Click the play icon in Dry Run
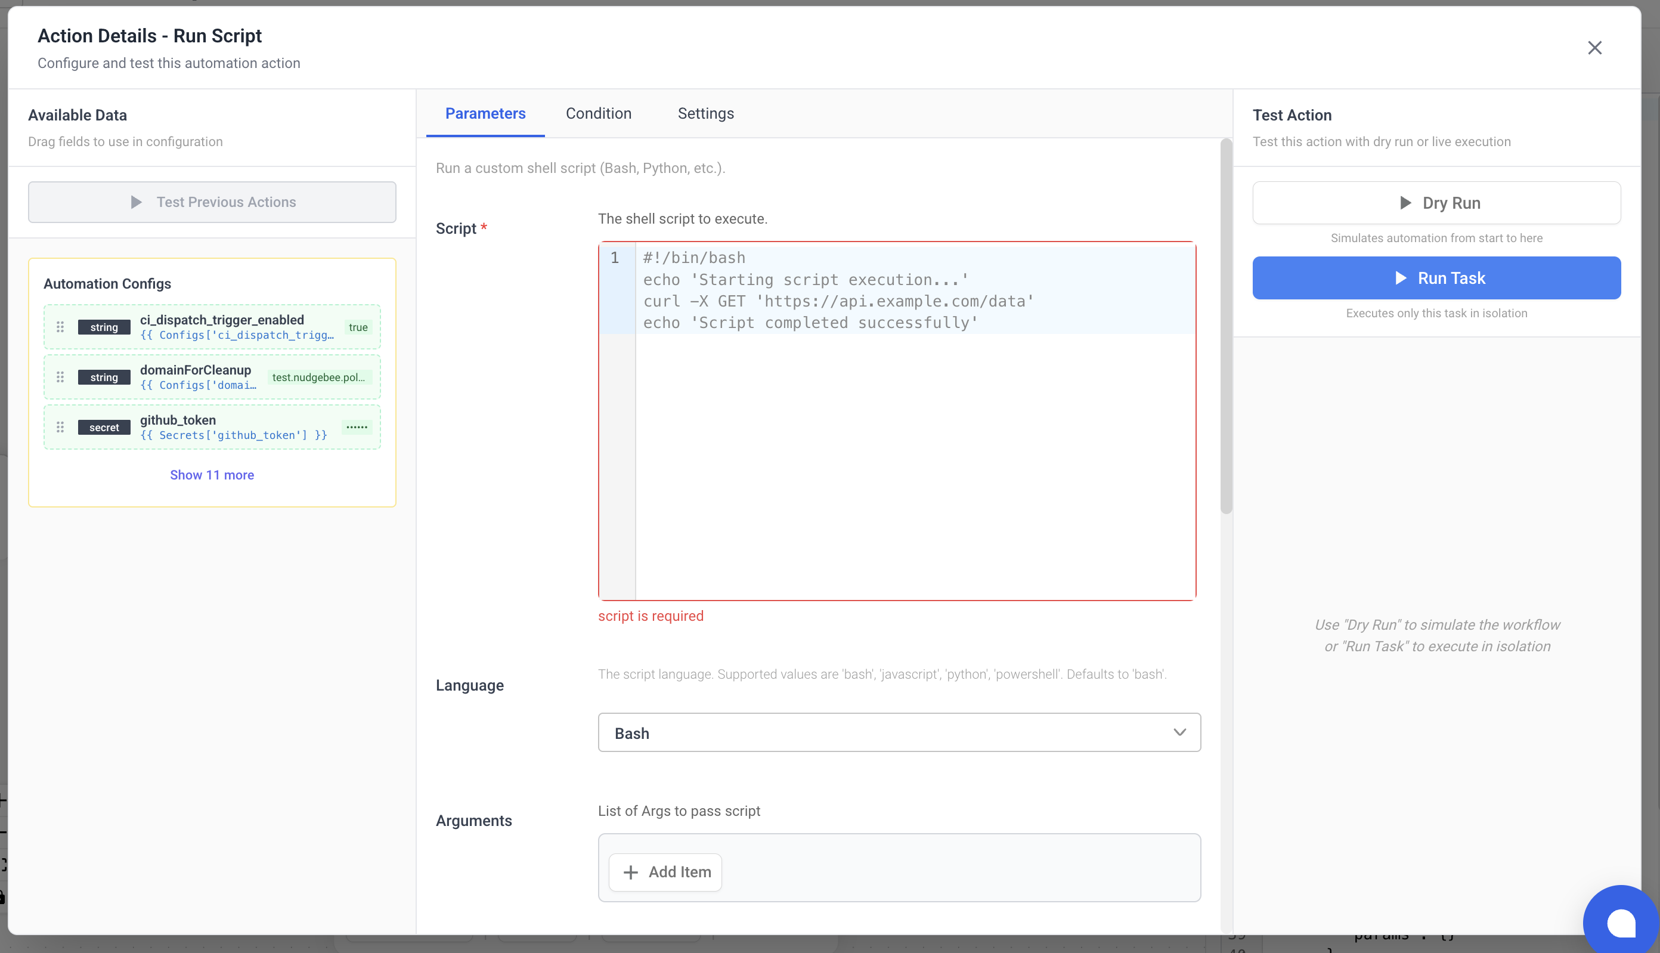 click(1405, 203)
